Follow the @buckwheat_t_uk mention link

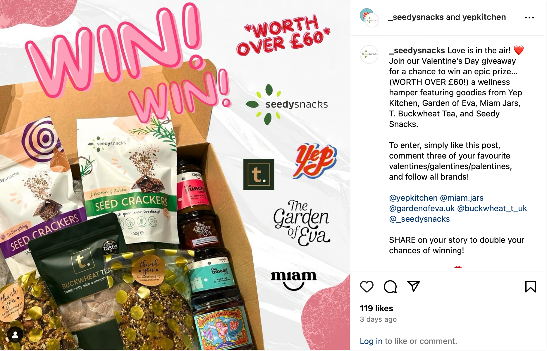492,209
